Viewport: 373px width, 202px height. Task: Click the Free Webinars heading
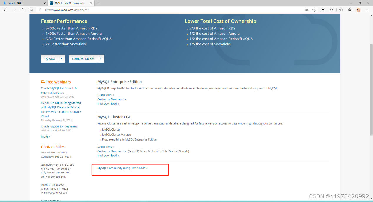(x=56, y=82)
